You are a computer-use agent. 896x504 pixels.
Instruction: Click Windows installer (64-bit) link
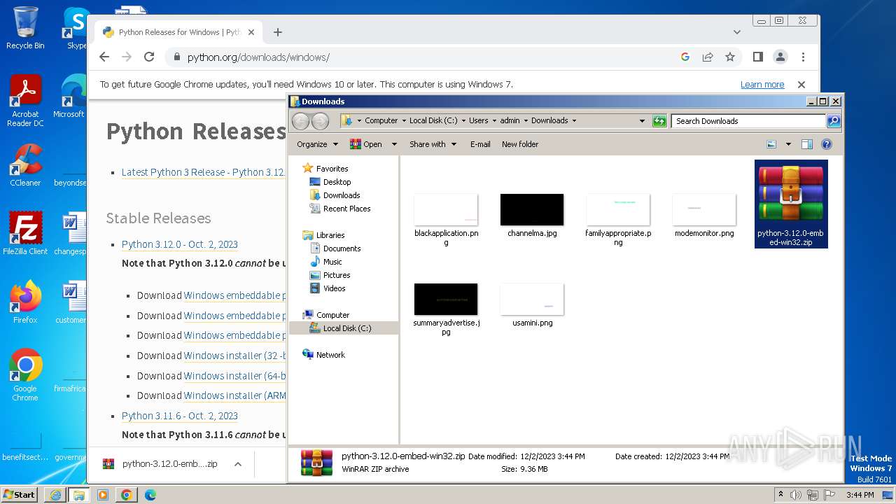(x=234, y=376)
